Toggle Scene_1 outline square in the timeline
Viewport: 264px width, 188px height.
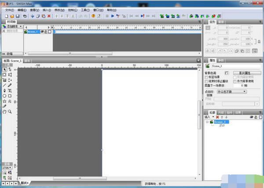click(50, 32)
